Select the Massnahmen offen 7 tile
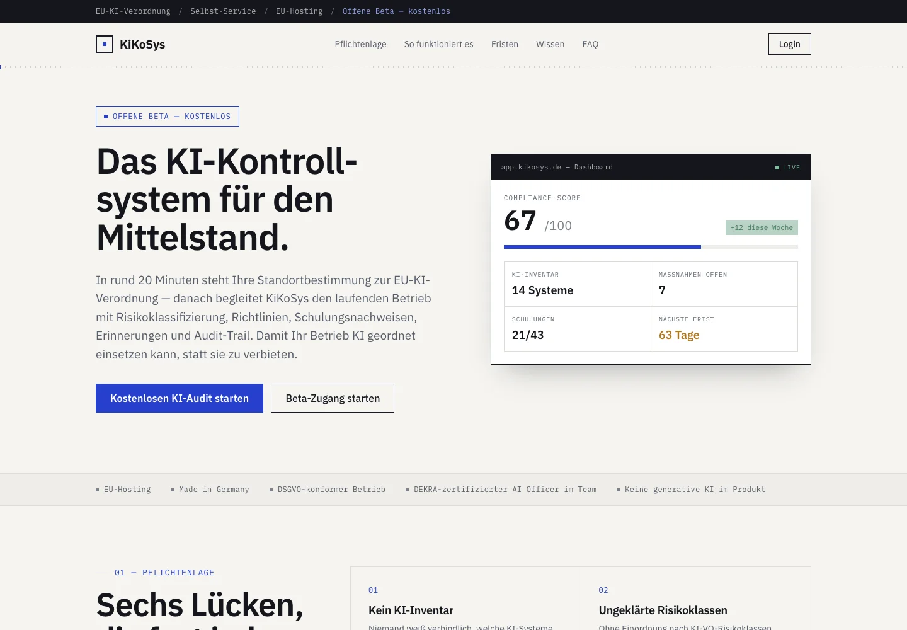 [724, 284]
